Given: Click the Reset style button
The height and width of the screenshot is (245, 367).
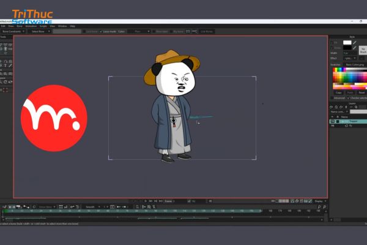Looking at the screenshot, I should [361, 92].
